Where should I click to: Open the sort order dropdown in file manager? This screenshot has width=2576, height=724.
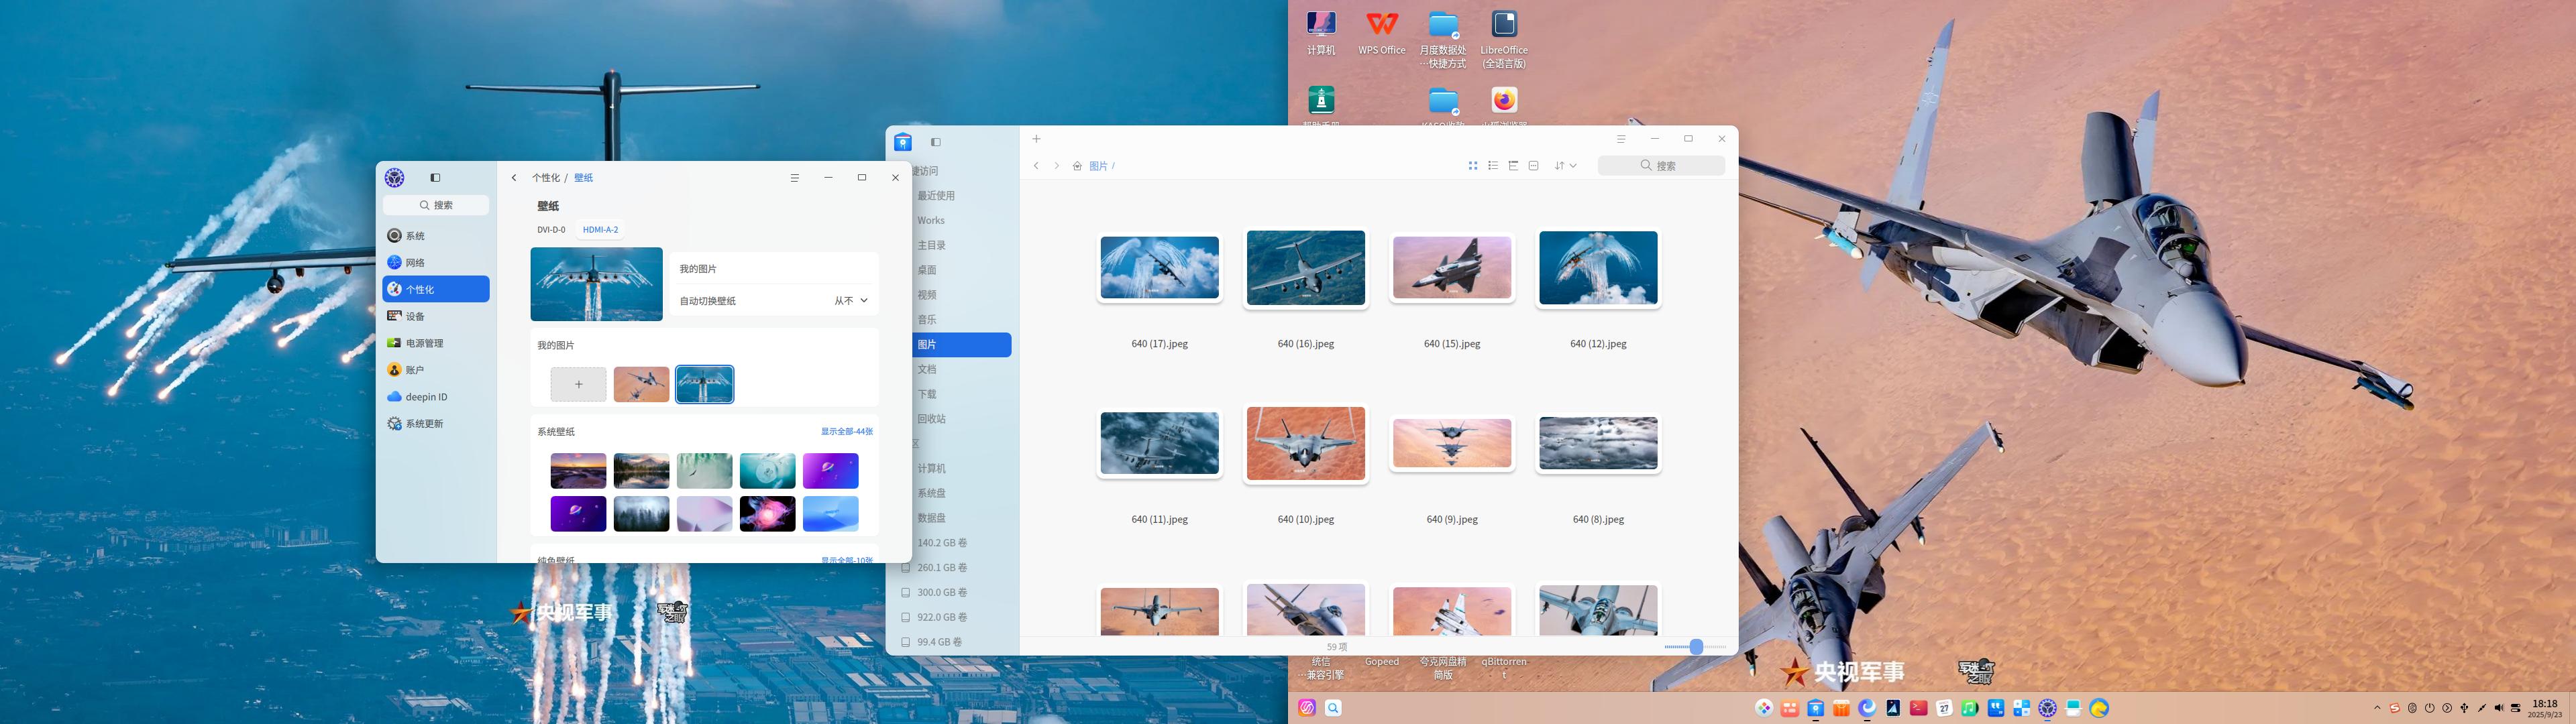[x=1565, y=166]
